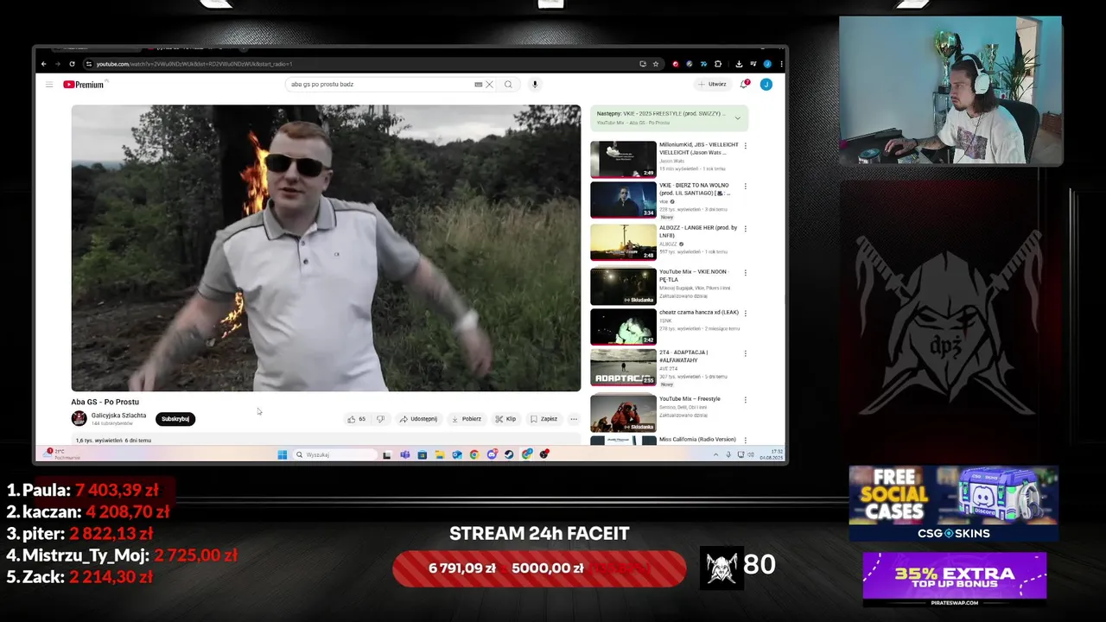Viewport: 1106px width, 622px height.
Task: Create a clip with Klip
Action: [505, 419]
